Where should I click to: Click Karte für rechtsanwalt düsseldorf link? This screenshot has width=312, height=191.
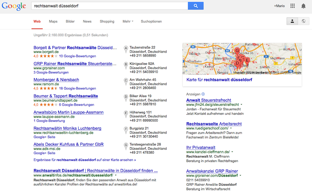(x=219, y=80)
